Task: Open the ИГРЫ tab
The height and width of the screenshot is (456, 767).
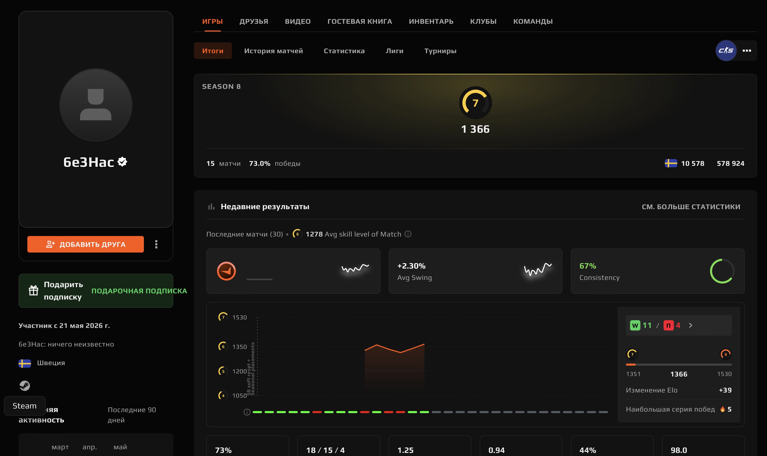Action: [213, 21]
